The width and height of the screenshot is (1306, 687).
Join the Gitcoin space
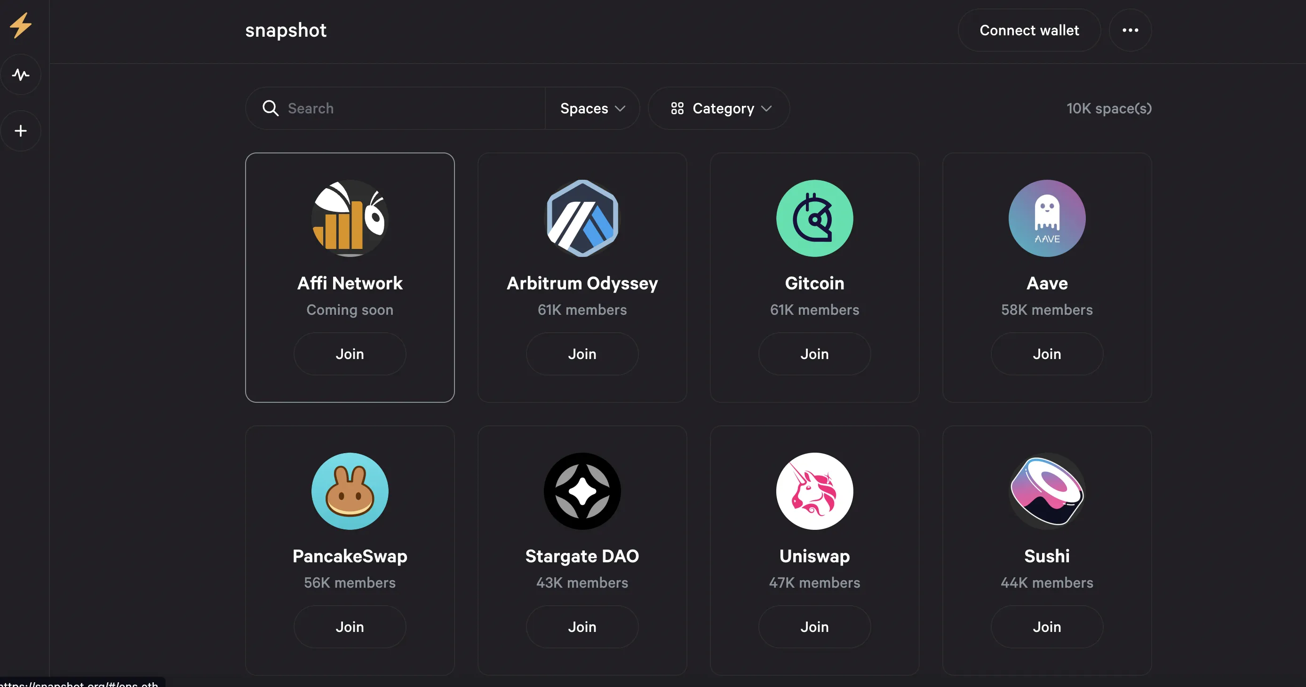814,353
